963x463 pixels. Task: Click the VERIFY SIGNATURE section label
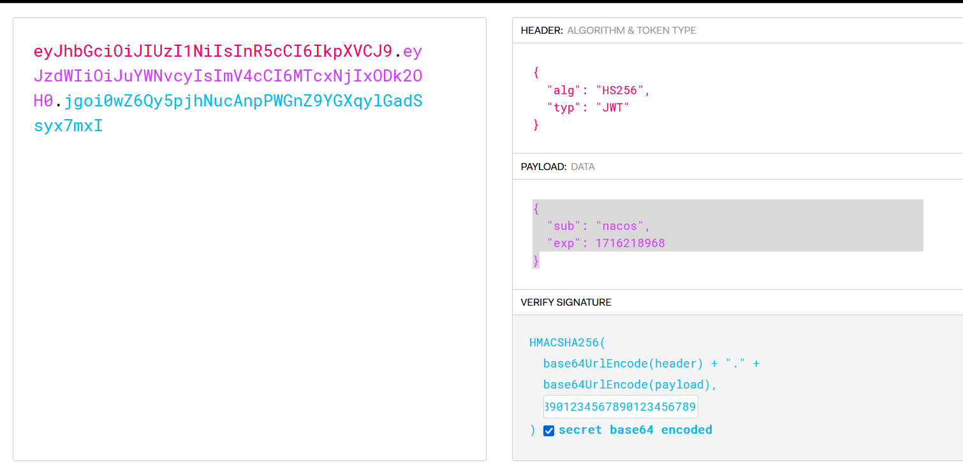tap(566, 302)
